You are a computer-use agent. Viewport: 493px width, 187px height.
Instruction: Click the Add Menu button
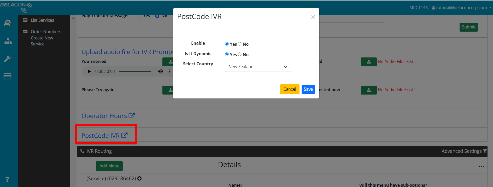[109, 166]
